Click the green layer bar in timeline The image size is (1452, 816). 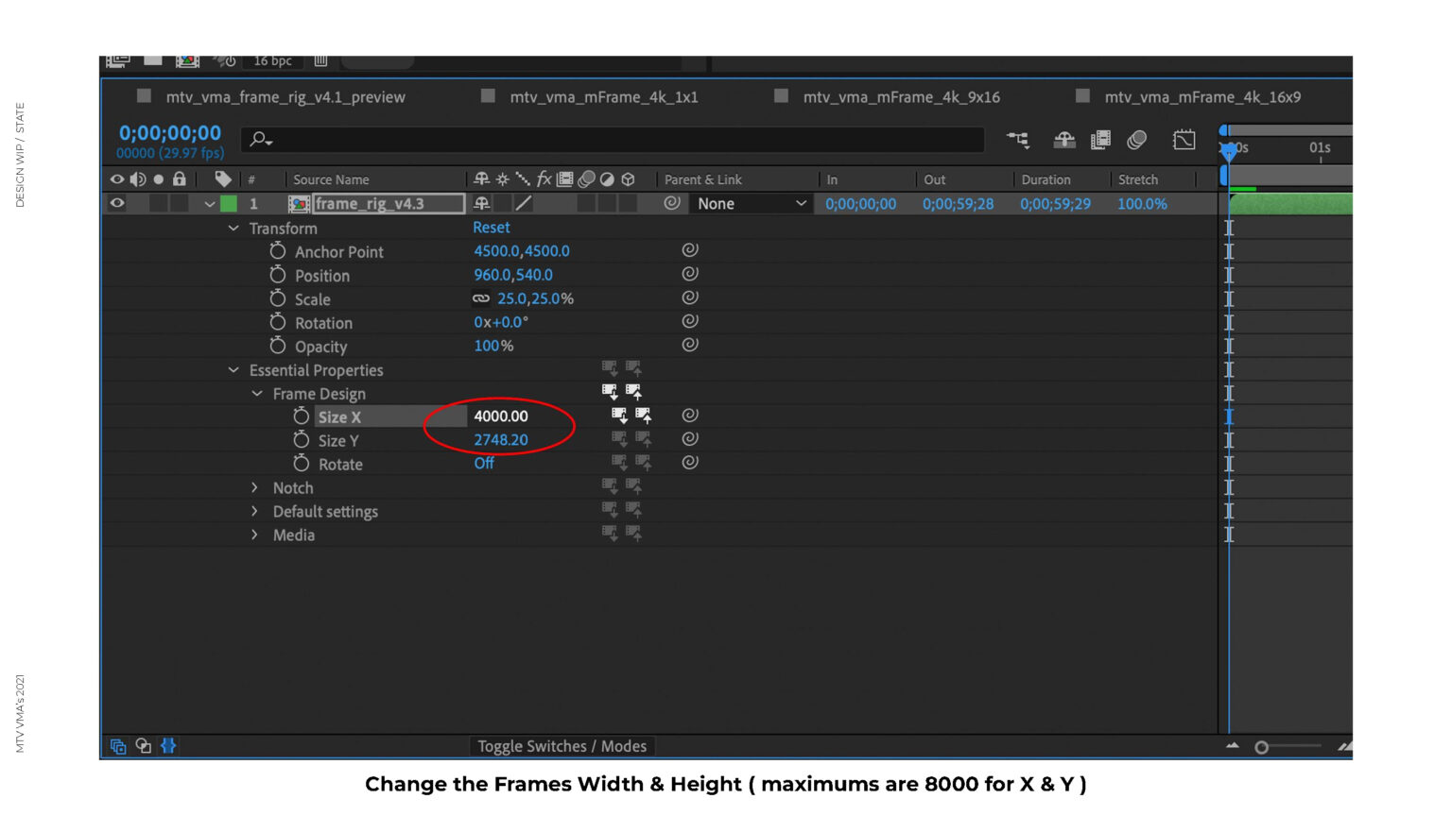(1290, 204)
